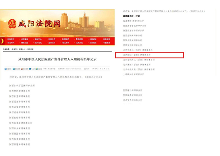Open 新闻中心 in the red navigation bar
The height and width of the screenshot is (156, 220).
(x=38, y=39)
